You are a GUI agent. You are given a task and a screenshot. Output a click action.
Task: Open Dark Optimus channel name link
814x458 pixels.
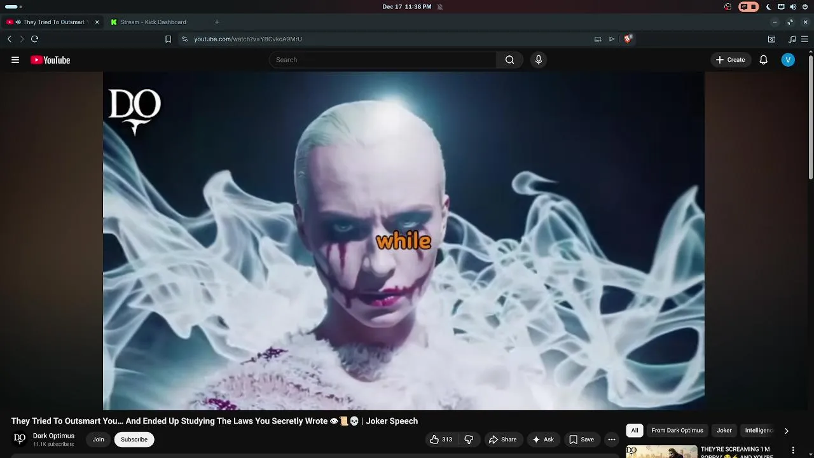click(53, 436)
